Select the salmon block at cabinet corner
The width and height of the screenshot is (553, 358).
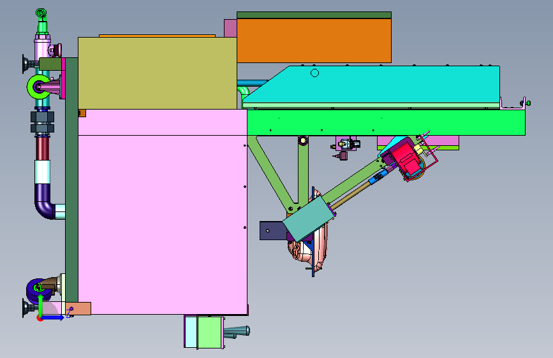tap(78, 308)
